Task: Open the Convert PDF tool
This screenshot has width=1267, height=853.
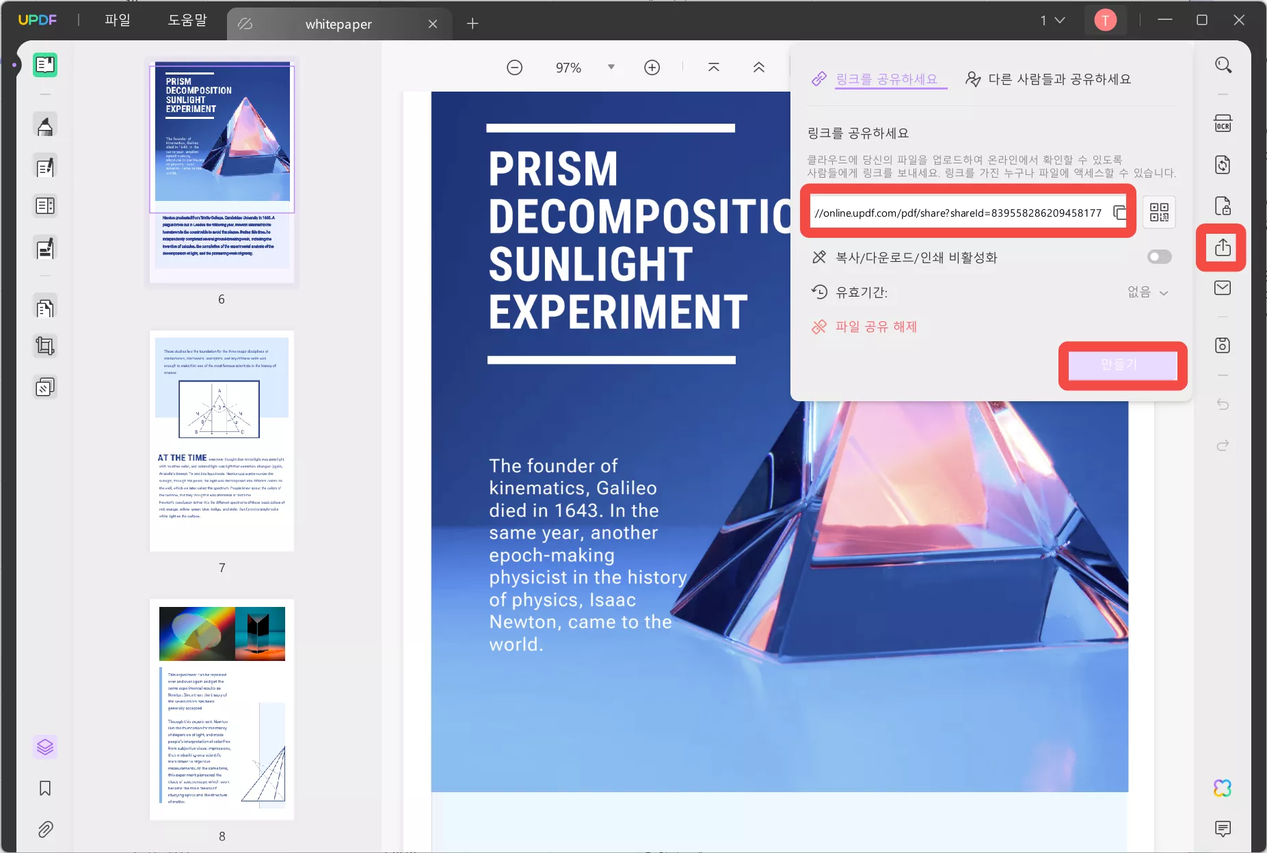Action: [1223, 165]
